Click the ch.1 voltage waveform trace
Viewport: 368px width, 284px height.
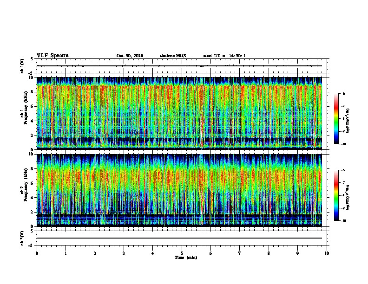click(x=179, y=66)
